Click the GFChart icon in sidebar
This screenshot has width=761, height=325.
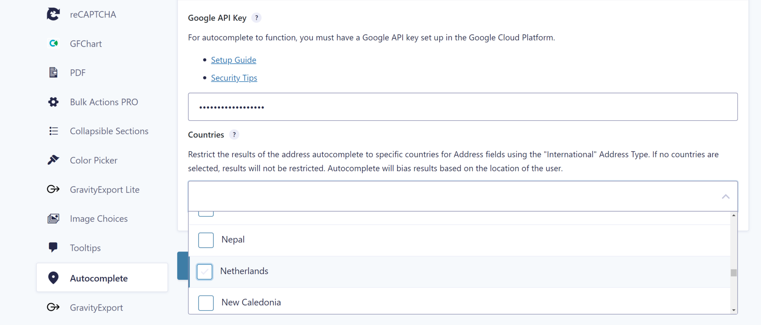(x=54, y=43)
